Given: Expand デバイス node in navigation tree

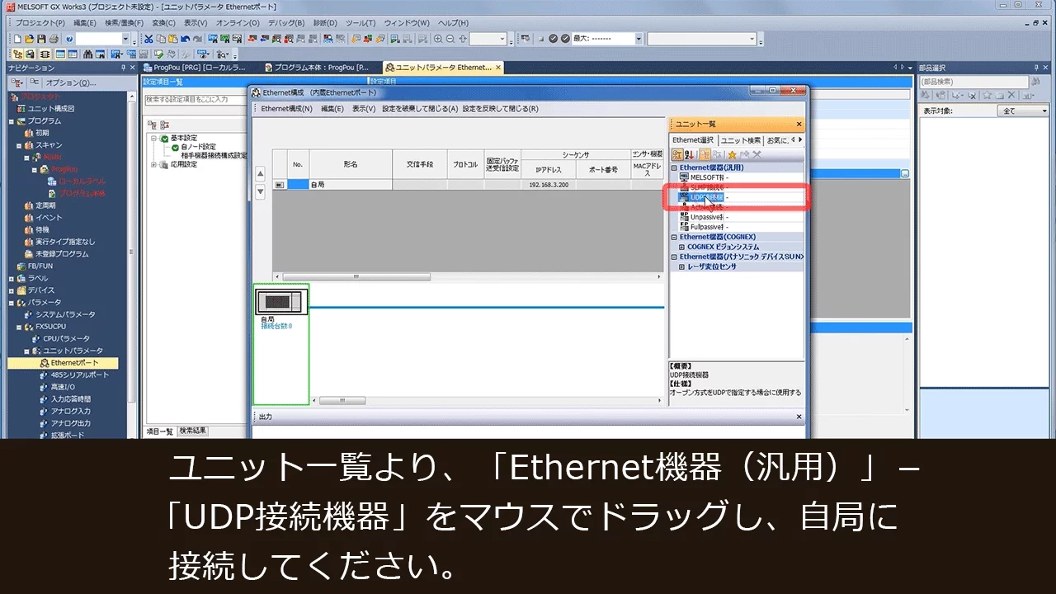Looking at the screenshot, I should tap(12, 290).
